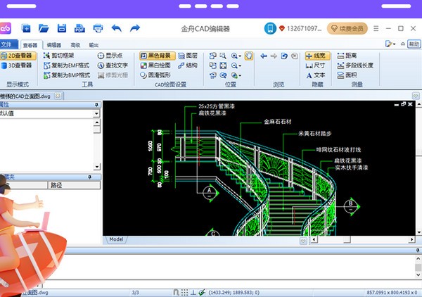This screenshot has width=422, height=297.
Task: Open 图层 layers panel
Action: tap(186, 55)
